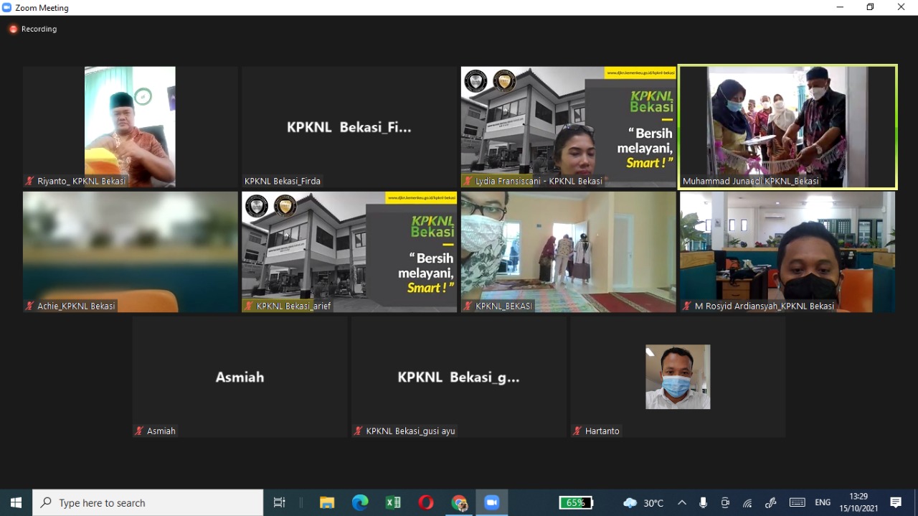
Task: Click the weather 30°C widget
Action: 643,503
